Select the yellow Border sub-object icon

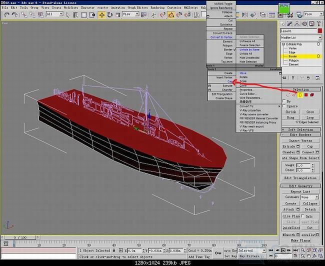click(x=300, y=95)
